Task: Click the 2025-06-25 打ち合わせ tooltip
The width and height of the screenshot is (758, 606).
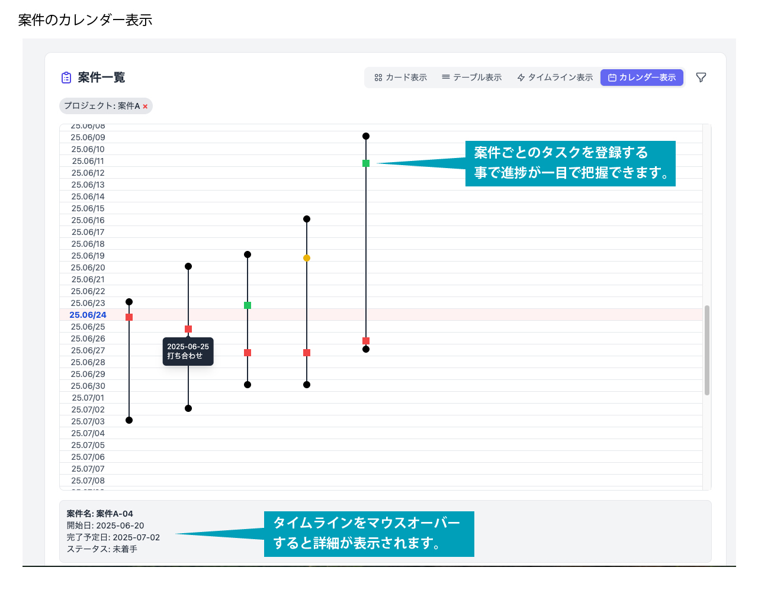Action: tap(188, 352)
